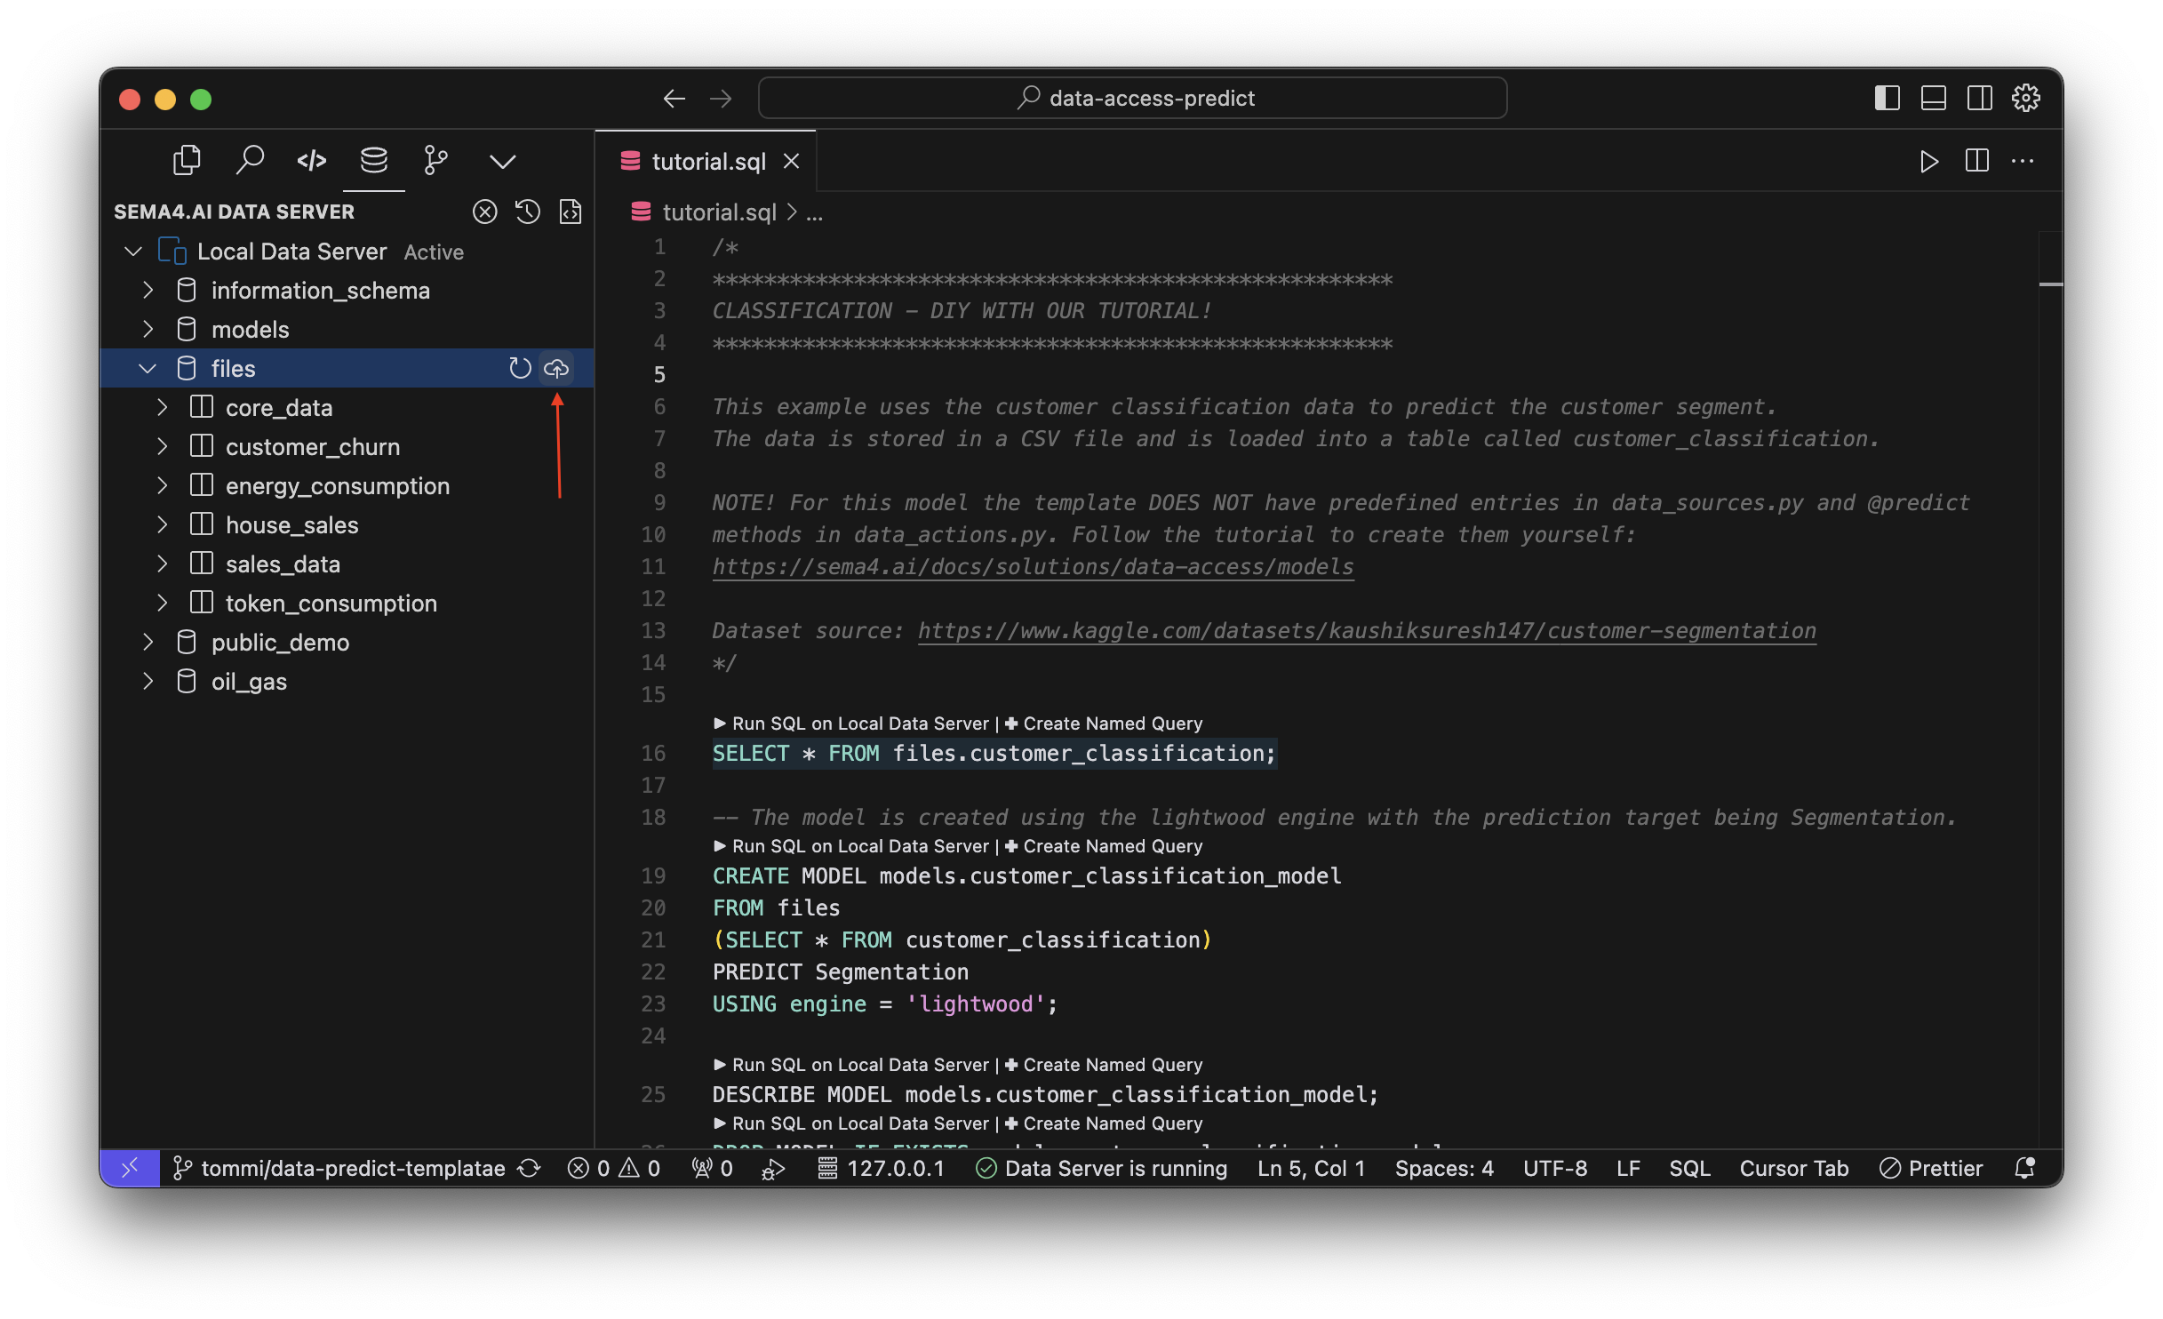Expand the token_consumption table
This screenshot has height=1319, width=2163.
(163, 604)
